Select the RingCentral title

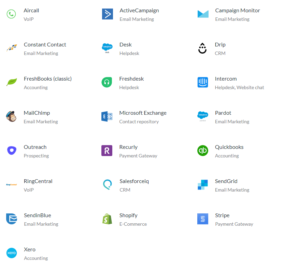[38, 181]
